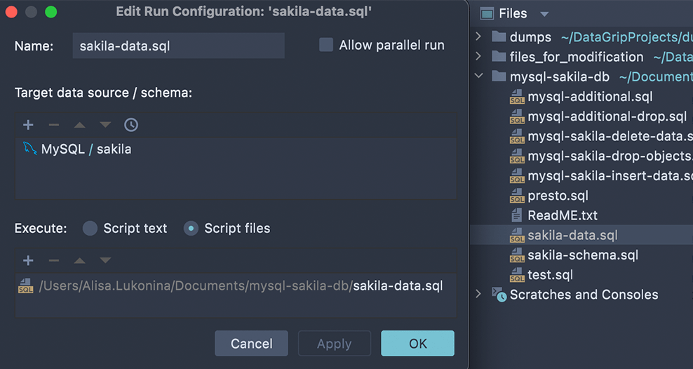Click the Scratches and Consoles label

584,295
